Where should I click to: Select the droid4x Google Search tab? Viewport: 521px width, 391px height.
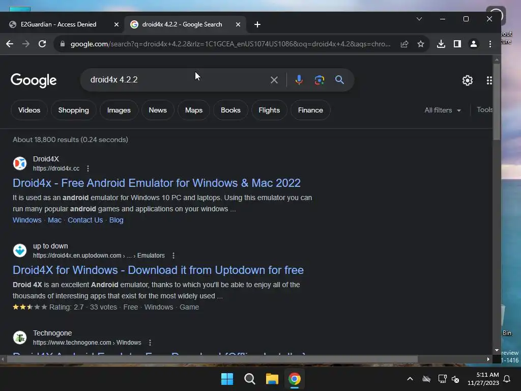tap(182, 24)
